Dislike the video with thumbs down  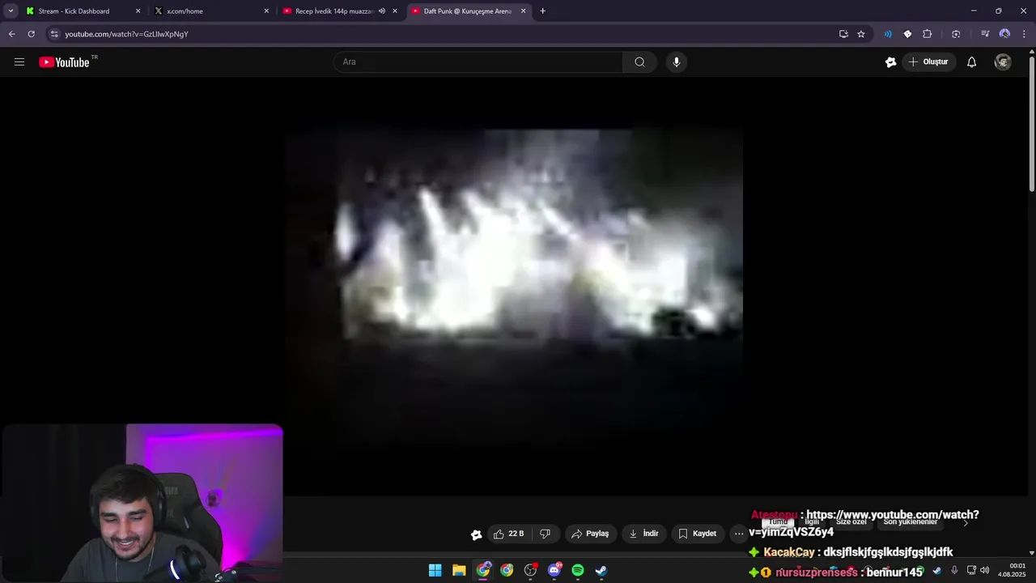click(x=546, y=534)
